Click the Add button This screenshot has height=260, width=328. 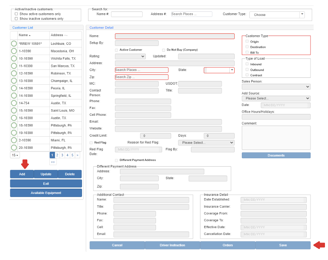22,174
